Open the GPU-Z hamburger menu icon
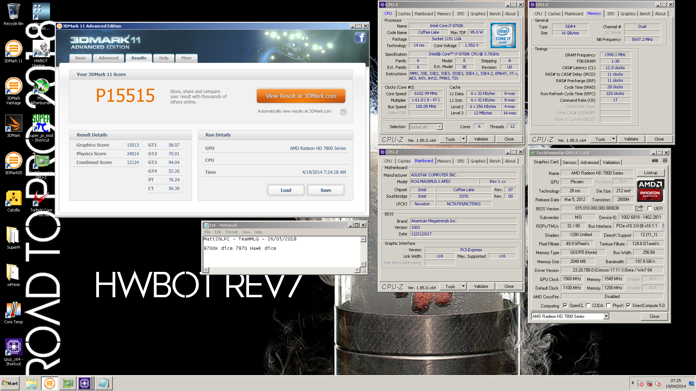 point(665,160)
